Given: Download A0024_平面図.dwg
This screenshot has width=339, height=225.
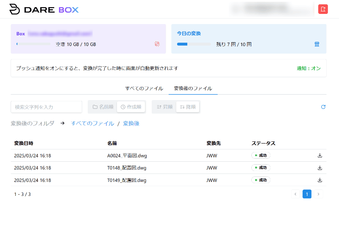Looking at the screenshot, I should point(320,155).
